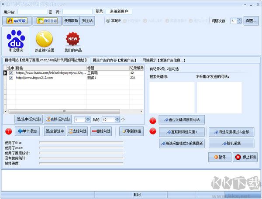Focus the 不采集/不发送的网站 text area
Viewport: 262px width, 199px height.
(x=219, y=97)
